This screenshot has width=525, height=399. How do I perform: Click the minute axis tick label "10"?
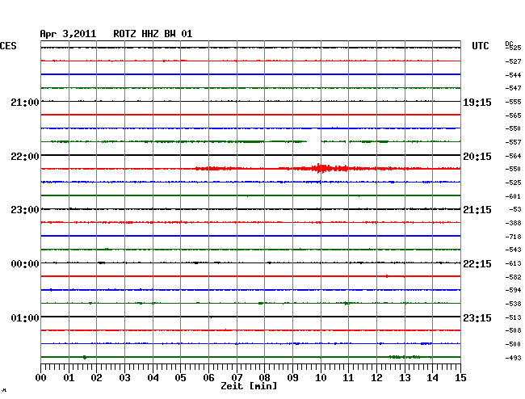click(321, 378)
